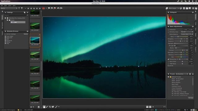Open the My Favorites presets dropdown
Screen dimensions: 198x111
click(182, 74)
